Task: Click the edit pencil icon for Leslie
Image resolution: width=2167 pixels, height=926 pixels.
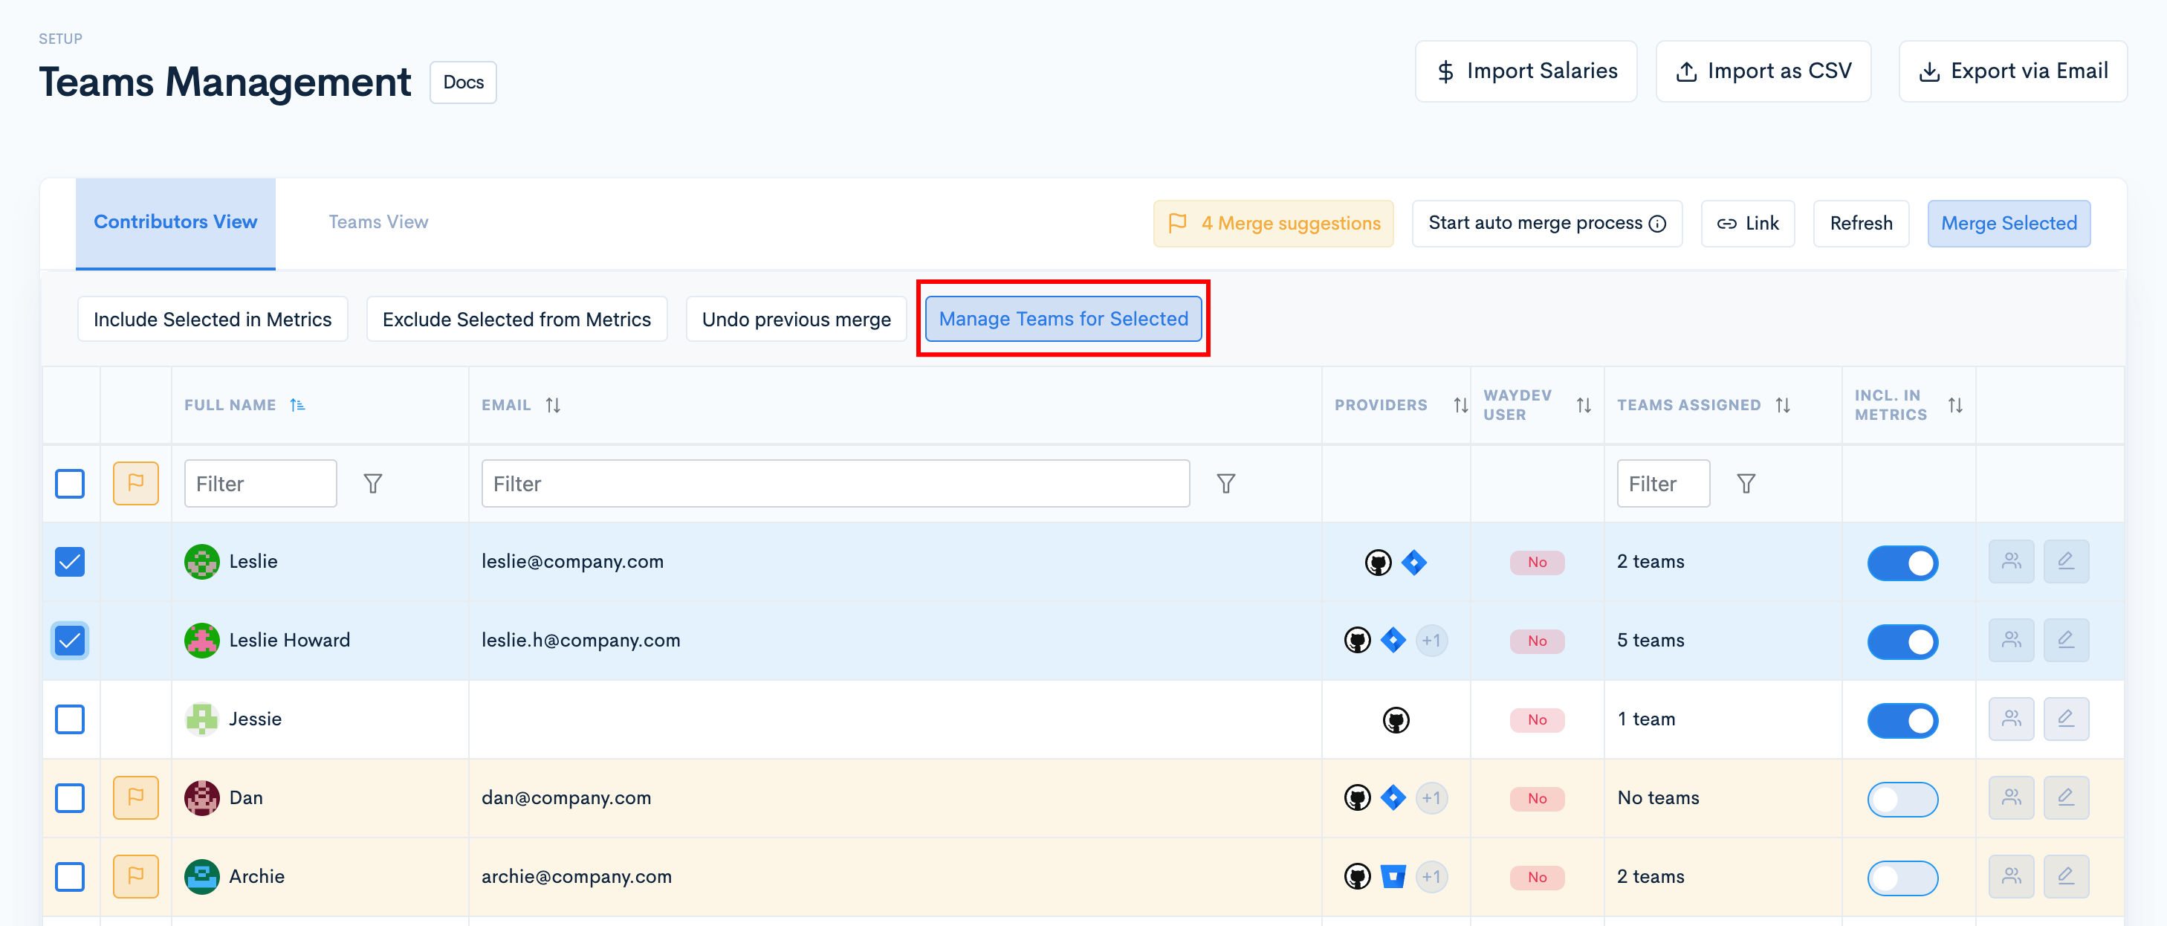Action: (2066, 561)
